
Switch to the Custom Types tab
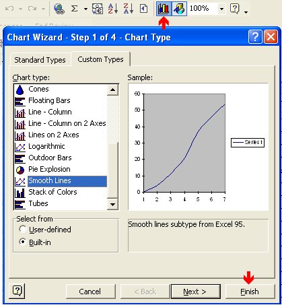point(100,59)
